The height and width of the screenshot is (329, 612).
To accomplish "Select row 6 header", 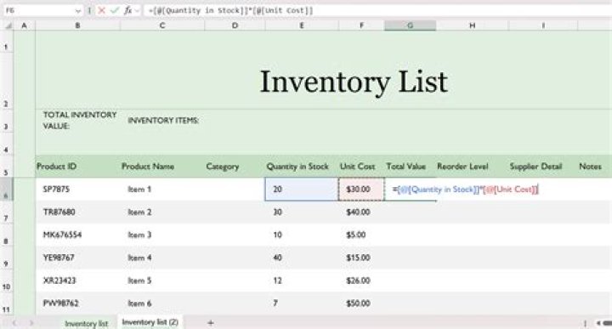I will click(x=7, y=190).
